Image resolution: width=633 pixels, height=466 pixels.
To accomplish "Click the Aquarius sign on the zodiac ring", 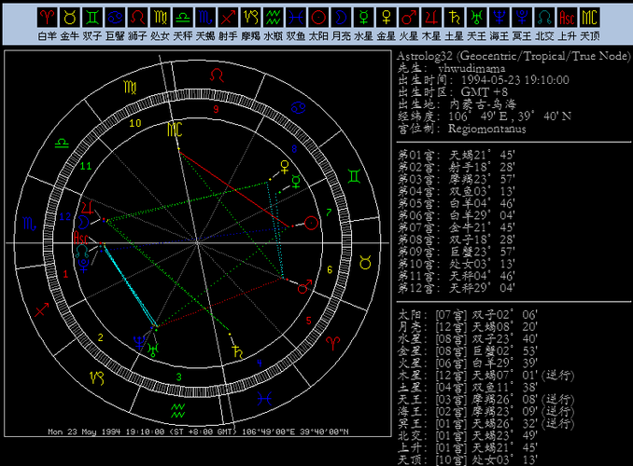I will (x=177, y=411).
